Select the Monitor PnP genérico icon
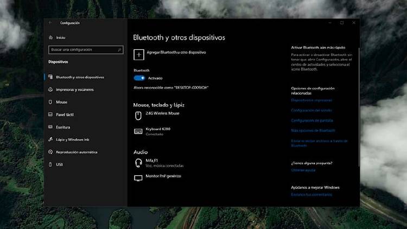 tap(138, 177)
